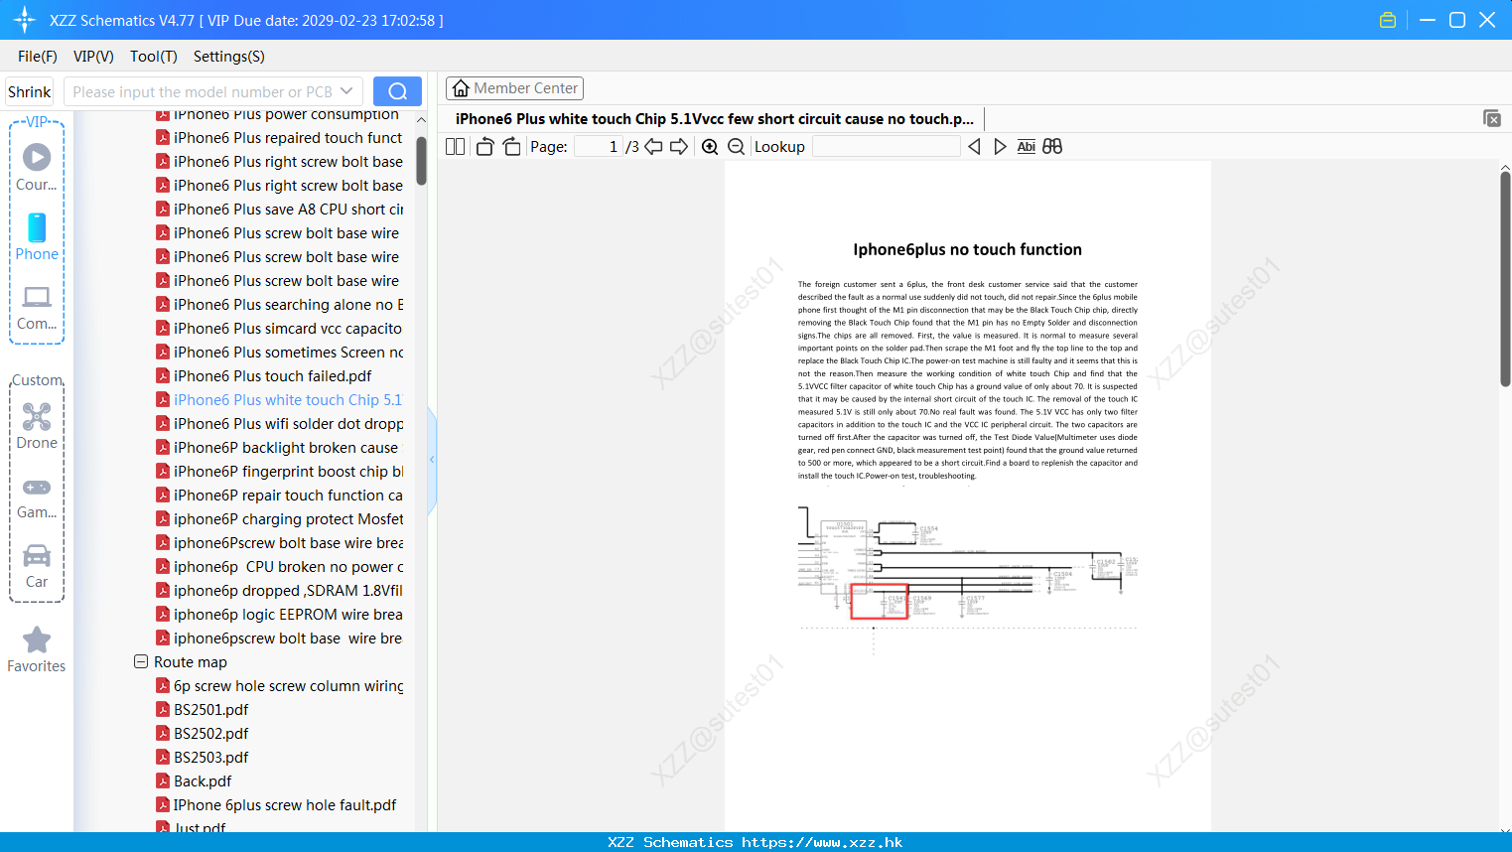The width and height of the screenshot is (1512, 852).
Task: Click the Route map folder label
Action: point(191,662)
